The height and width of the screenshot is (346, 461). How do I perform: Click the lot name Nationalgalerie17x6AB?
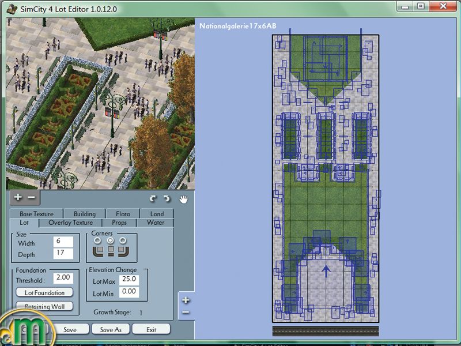click(x=238, y=26)
